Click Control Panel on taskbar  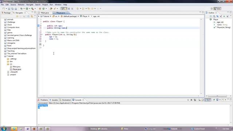[x=198, y=129]
